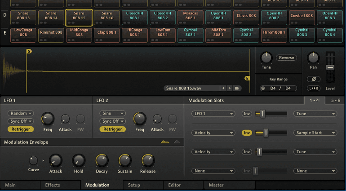
Task: Click the Tune knob beside Reverse
Action: click(x=266, y=58)
